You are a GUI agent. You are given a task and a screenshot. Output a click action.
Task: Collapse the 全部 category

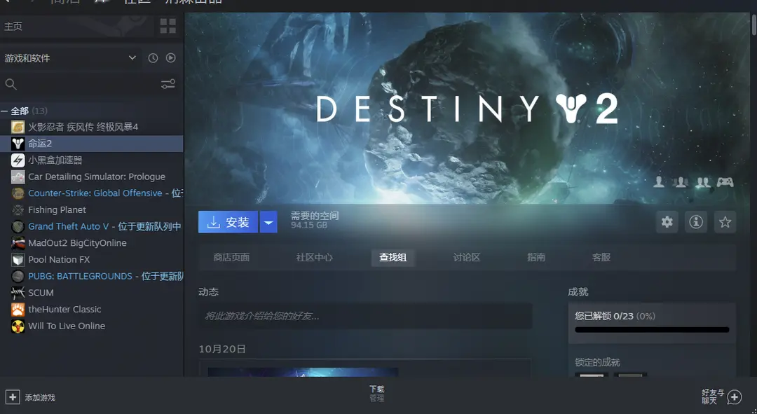point(4,111)
